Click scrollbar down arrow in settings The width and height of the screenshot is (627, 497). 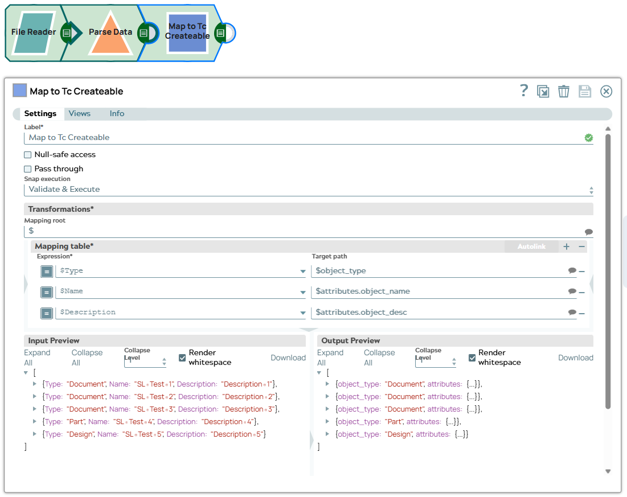pyautogui.click(x=608, y=471)
